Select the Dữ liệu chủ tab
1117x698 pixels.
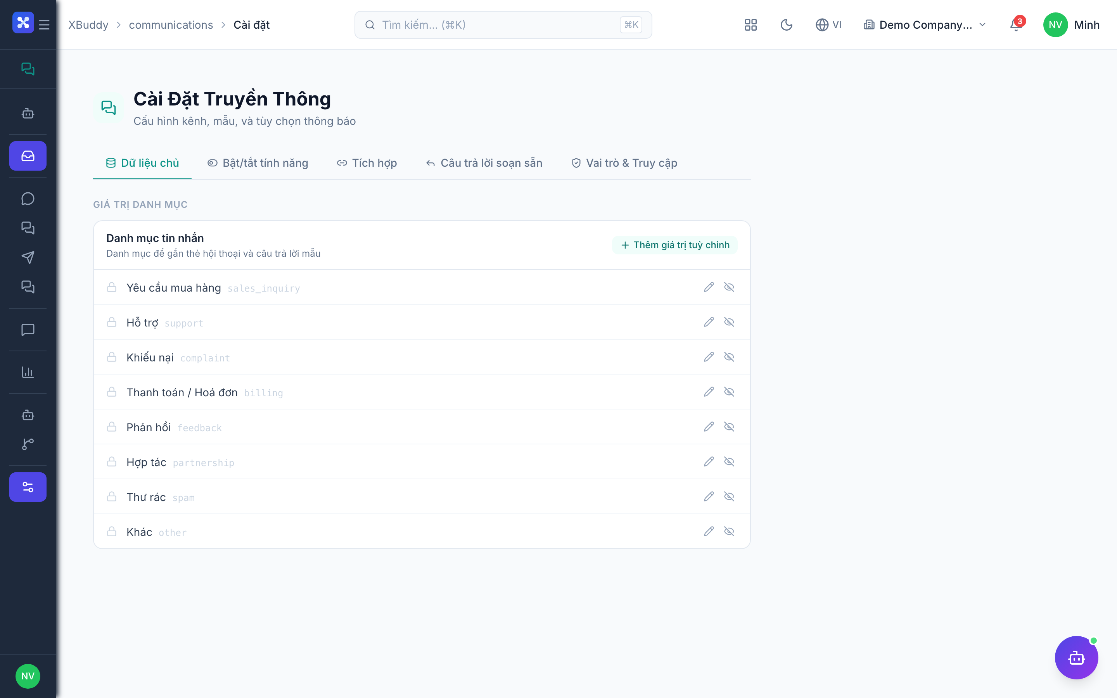click(142, 163)
